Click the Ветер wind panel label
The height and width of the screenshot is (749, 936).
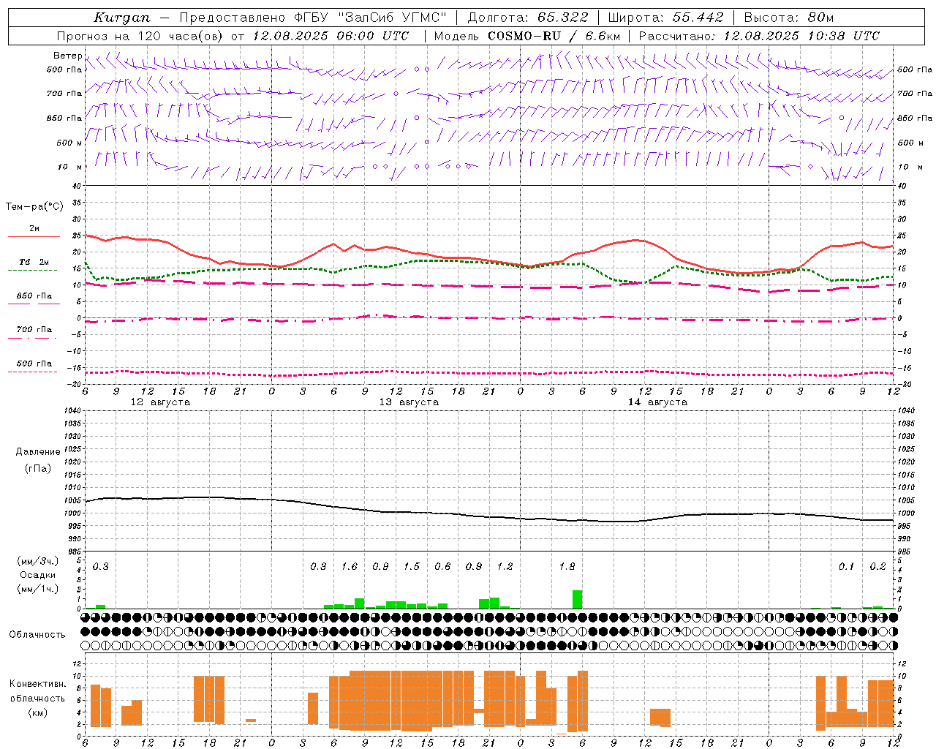67,56
